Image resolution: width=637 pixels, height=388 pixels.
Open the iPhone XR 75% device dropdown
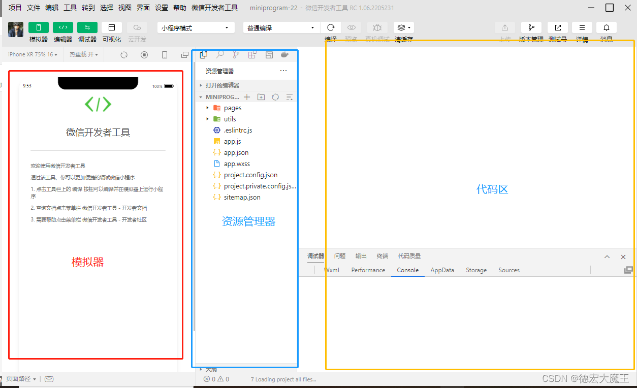coord(33,54)
